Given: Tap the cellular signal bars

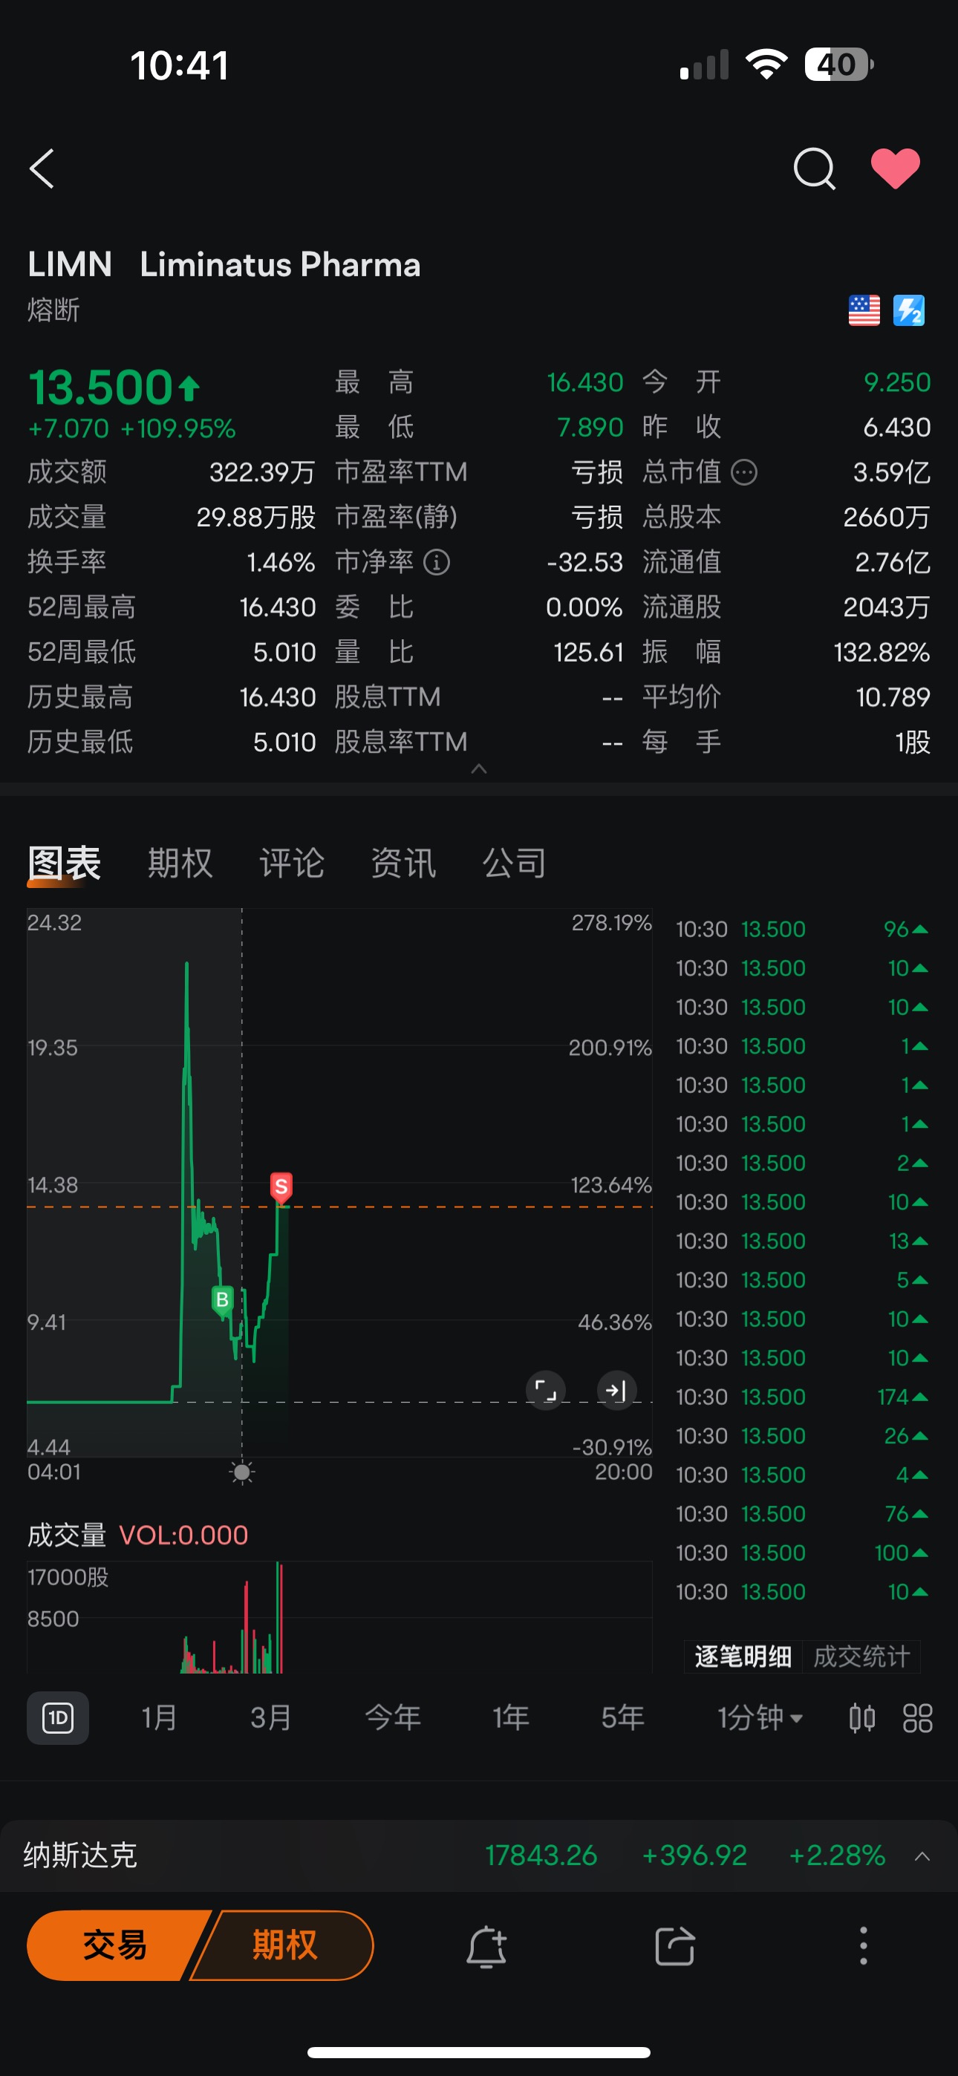Looking at the screenshot, I should click(704, 65).
